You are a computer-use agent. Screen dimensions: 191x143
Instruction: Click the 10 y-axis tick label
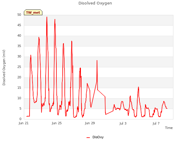coord(19,98)
